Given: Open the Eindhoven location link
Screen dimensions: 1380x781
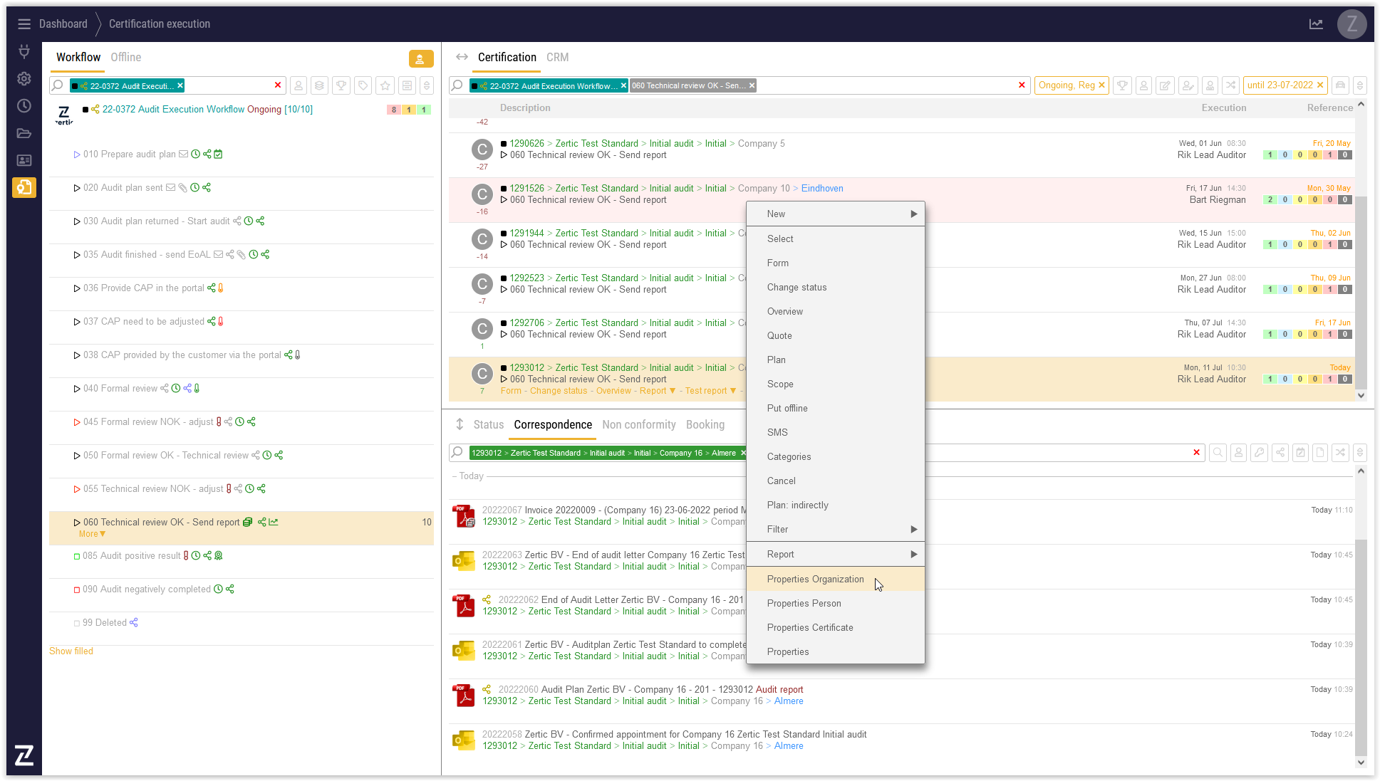Looking at the screenshot, I should [821, 189].
